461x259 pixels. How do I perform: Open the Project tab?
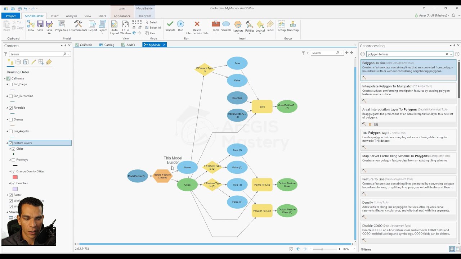coord(11,16)
